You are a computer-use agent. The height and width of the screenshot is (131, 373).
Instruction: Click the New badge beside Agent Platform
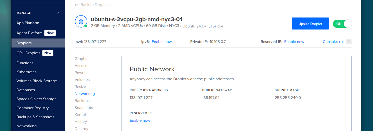50,33
